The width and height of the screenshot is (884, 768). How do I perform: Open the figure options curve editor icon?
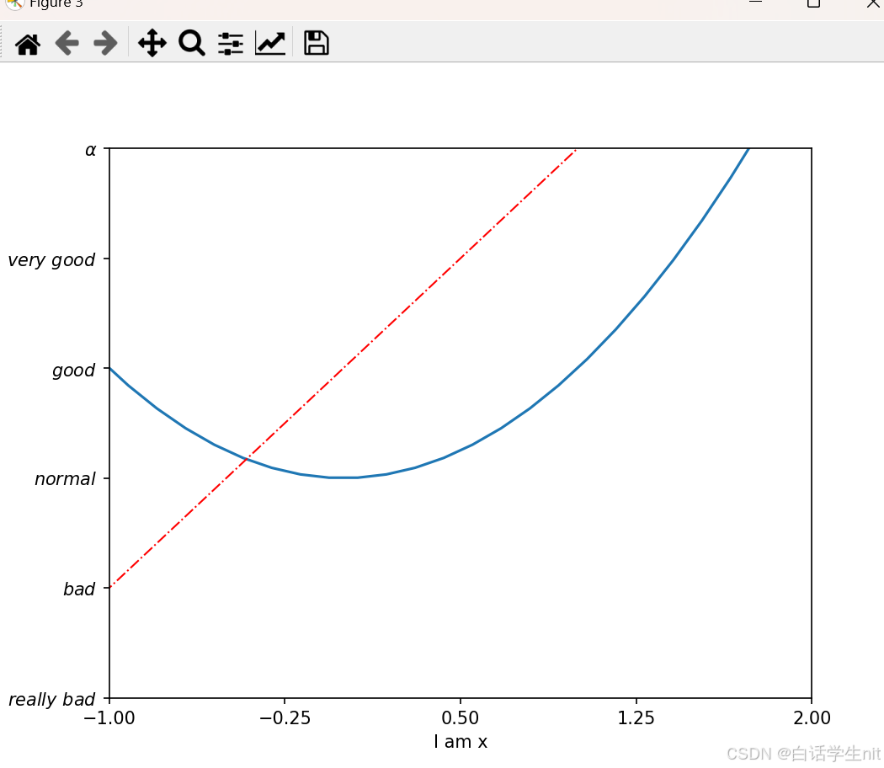pos(269,43)
